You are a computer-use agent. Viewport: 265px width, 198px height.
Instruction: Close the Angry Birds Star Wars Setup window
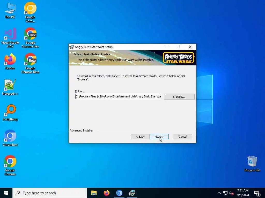pos(190,47)
